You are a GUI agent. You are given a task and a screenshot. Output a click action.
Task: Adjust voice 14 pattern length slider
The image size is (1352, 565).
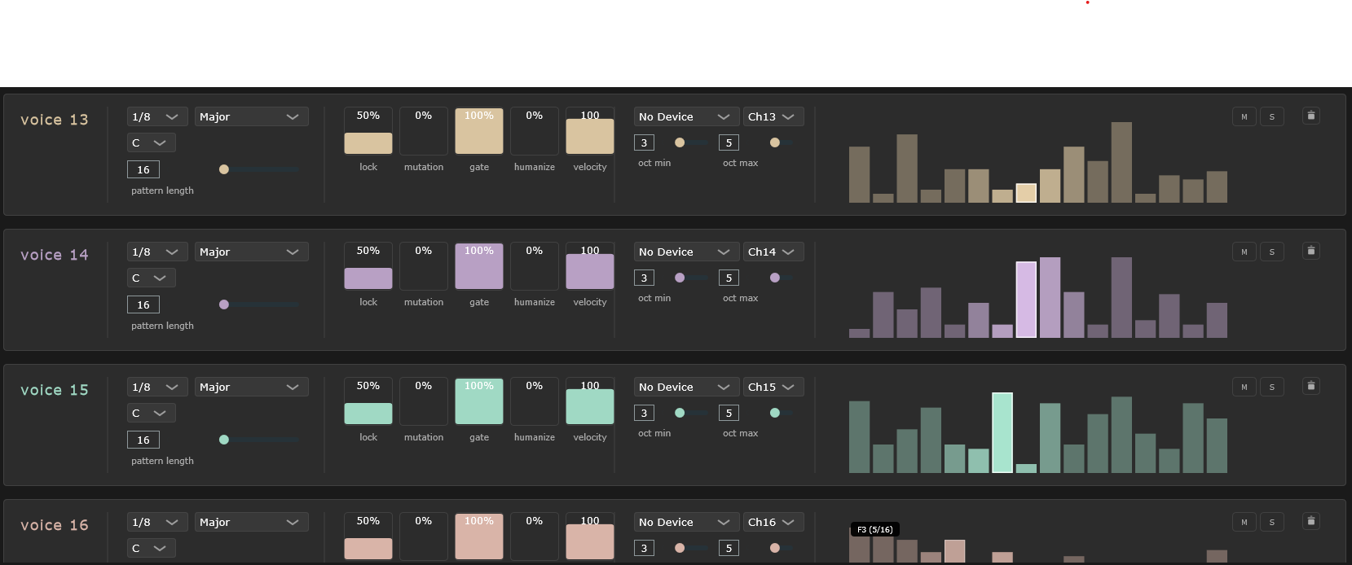[259, 304]
